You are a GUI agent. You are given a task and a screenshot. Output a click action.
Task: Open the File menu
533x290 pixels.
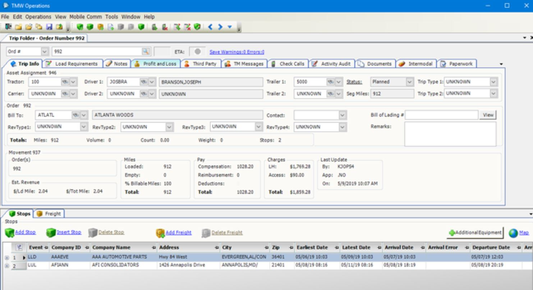click(x=5, y=17)
